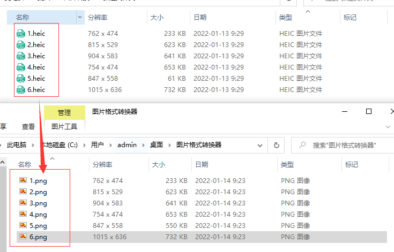
Task: Open the 图片工具 tab
Action: pyautogui.click(x=64, y=127)
